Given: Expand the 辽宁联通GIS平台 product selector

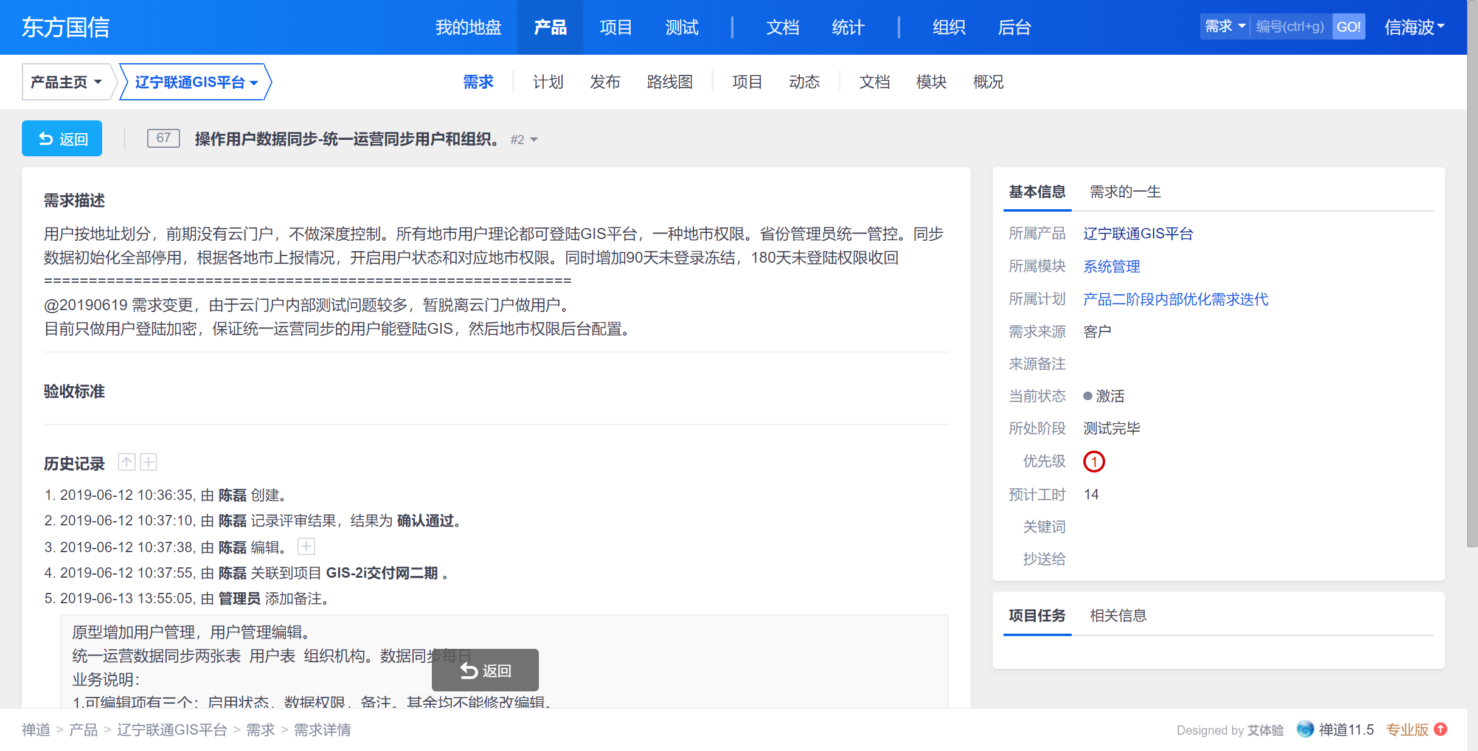Looking at the screenshot, I should point(196,82).
